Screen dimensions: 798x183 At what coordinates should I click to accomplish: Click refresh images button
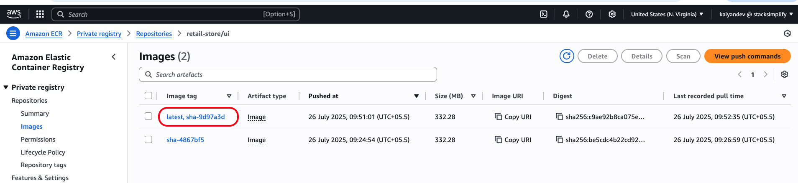point(567,56)
